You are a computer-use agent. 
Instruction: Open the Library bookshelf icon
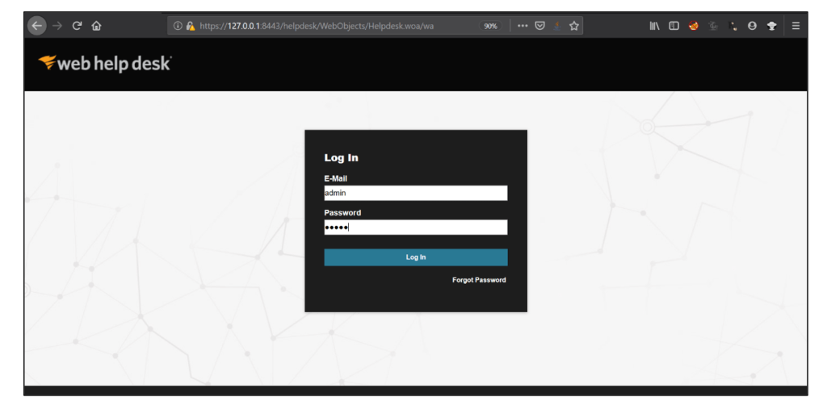(654, 26)
